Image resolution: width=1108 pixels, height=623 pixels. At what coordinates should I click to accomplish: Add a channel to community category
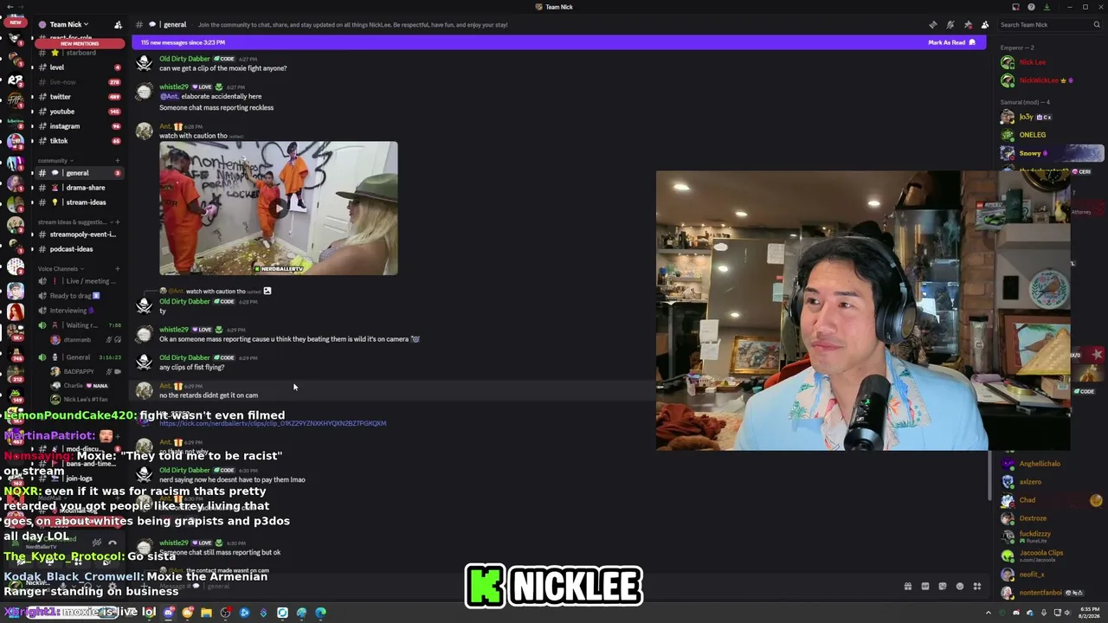coord(119,160)
